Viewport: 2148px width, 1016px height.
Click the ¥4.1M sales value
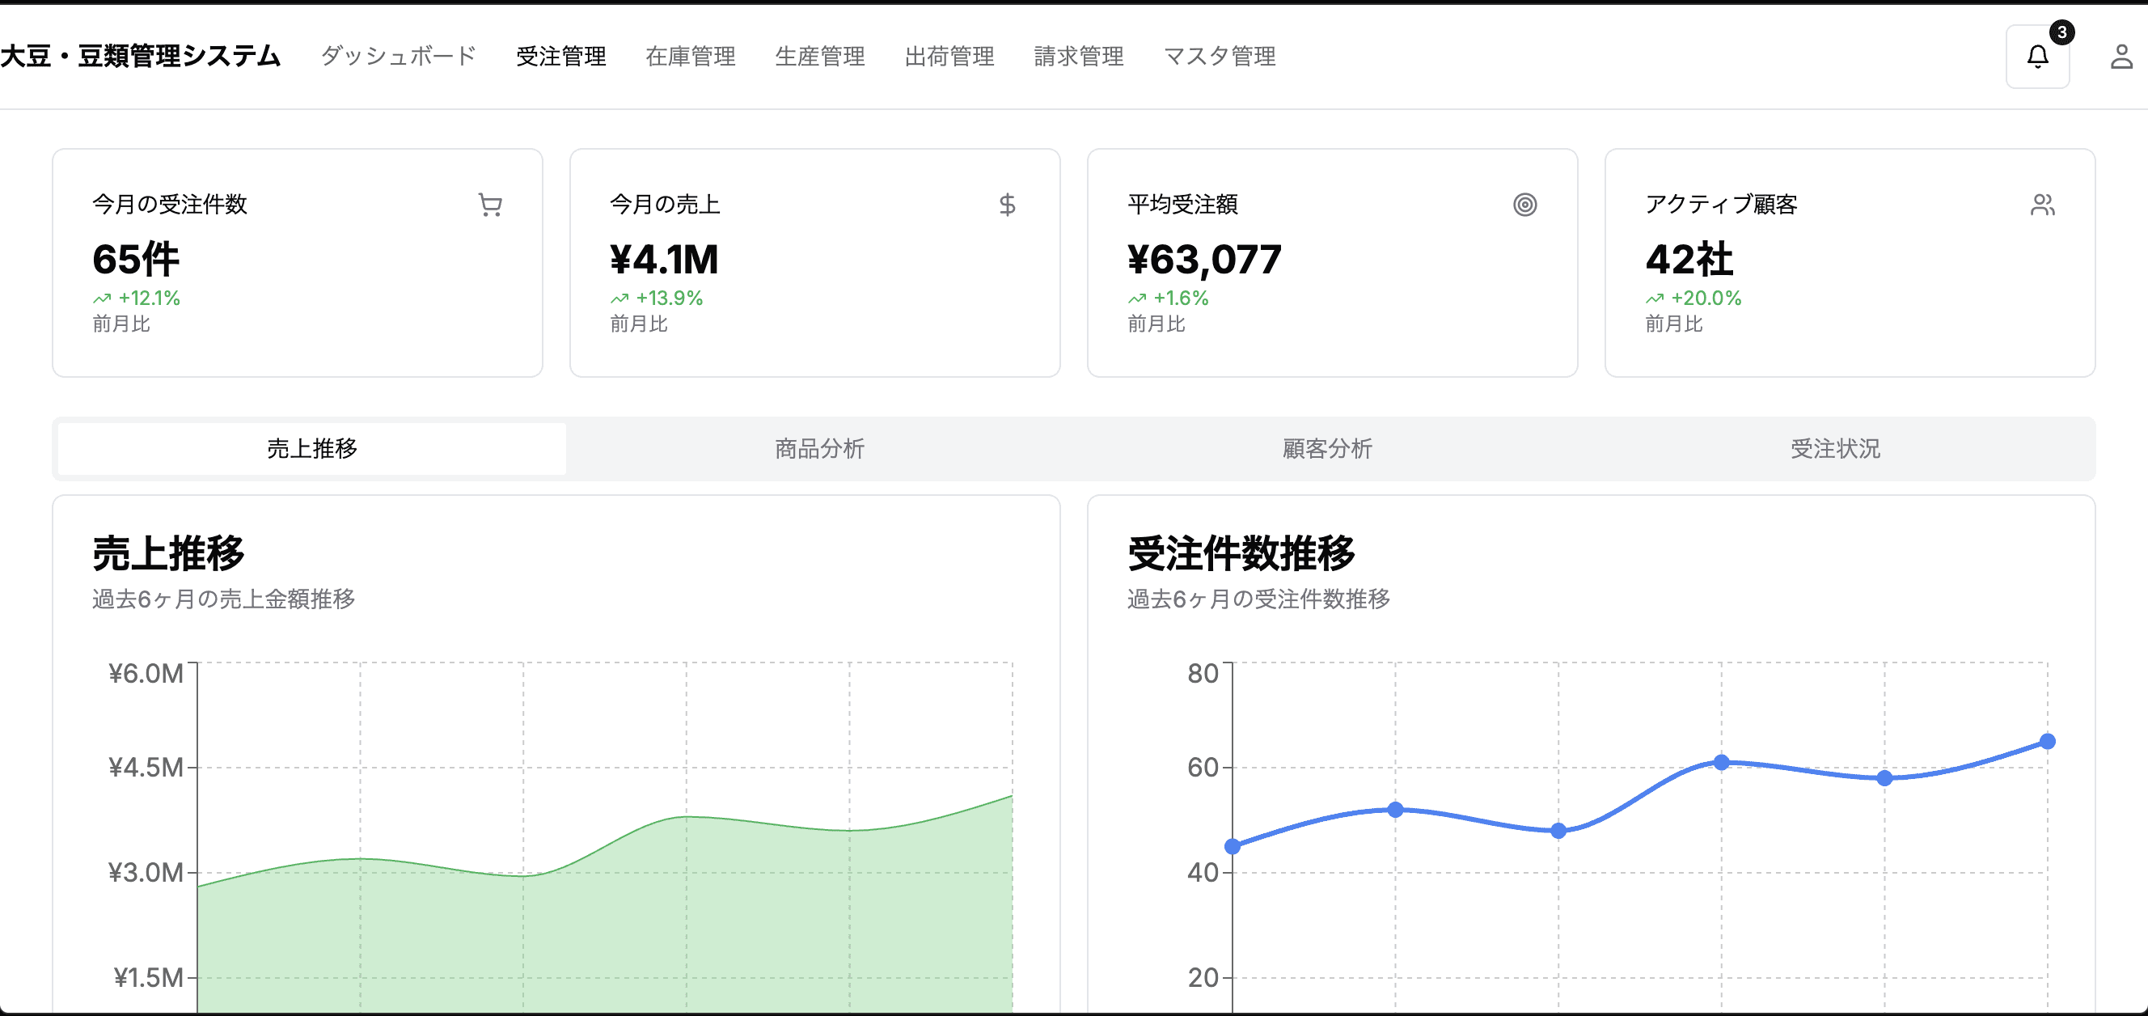[664, 259]
